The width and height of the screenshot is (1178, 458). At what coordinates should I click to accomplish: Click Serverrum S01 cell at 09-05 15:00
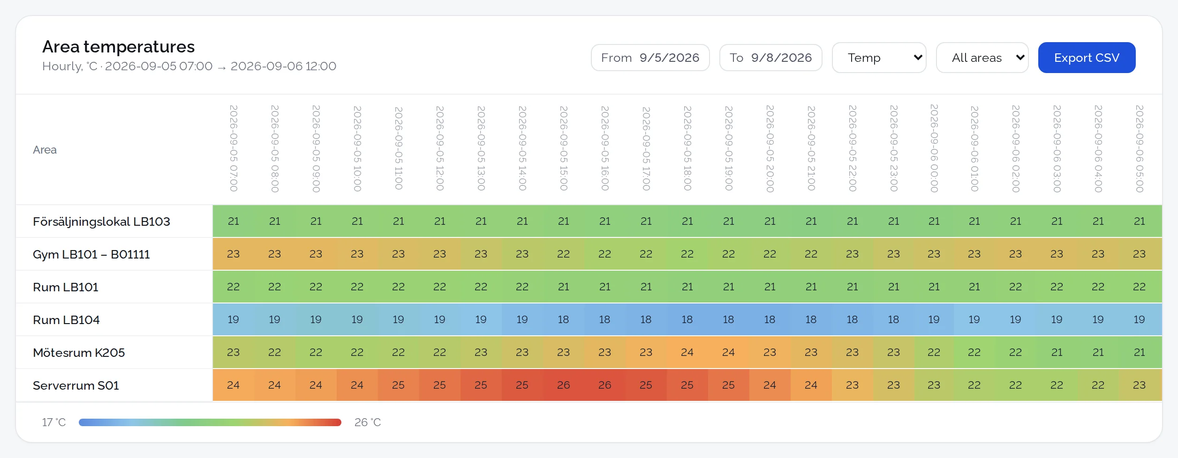(x=564, y=385)
